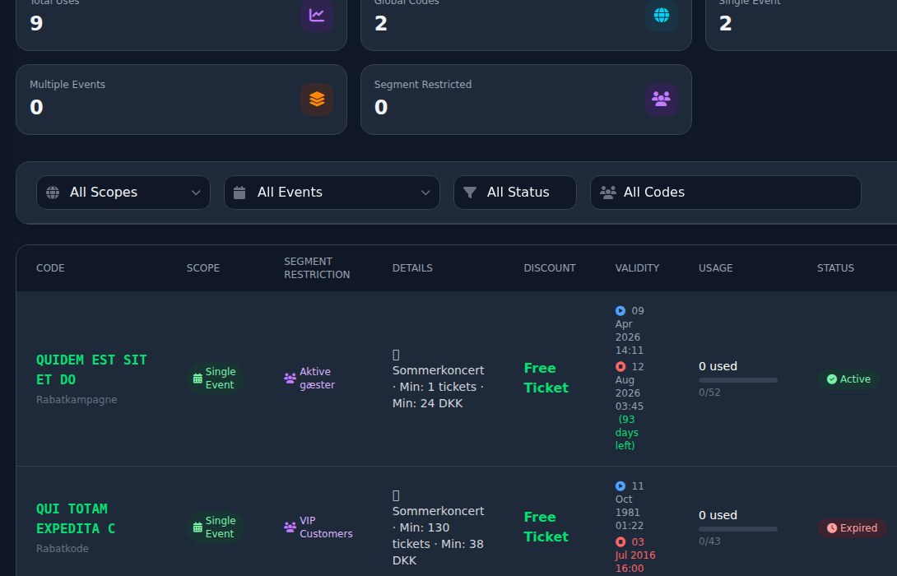Click Single Event badge for QUIDEM EST SIT
Screen dimensions: 897x576
(x=215, y=379)
